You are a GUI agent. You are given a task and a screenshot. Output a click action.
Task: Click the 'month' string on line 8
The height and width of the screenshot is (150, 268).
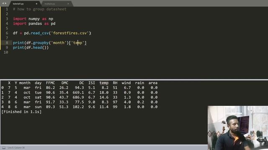tap(59, 42)
